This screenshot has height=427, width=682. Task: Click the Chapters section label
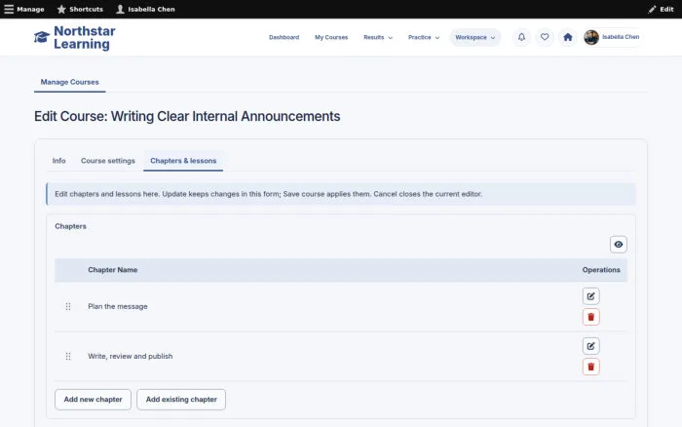pos(70,226)
